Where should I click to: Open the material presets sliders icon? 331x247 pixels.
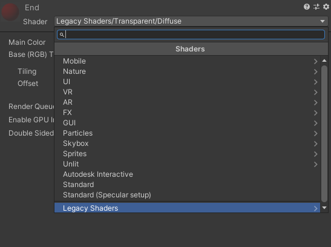coord(316,7)
